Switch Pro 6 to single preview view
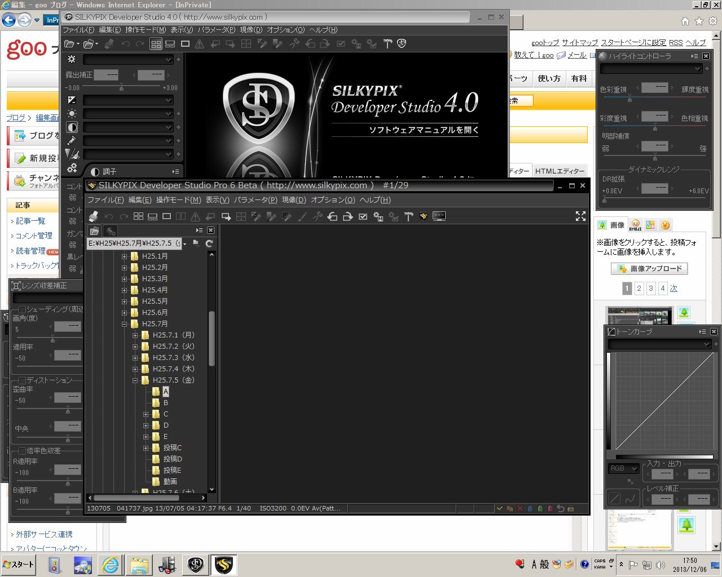722x577 pixels. [x=166, y=216]
